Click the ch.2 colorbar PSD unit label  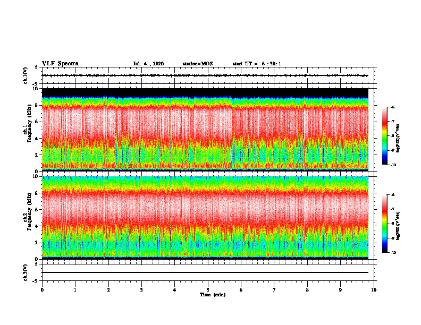(398, 226)
